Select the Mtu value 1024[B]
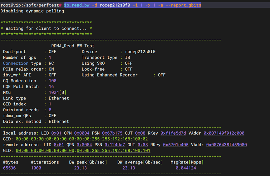This screenshot has height=176, width=270. tap(57, 92)
